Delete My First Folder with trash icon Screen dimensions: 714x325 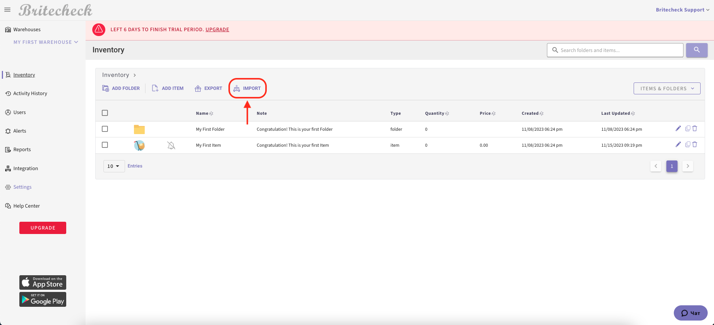tap(695, 129)
